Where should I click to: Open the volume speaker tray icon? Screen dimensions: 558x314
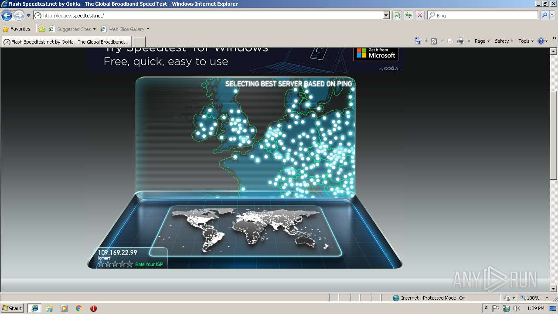tap(517, 308)
